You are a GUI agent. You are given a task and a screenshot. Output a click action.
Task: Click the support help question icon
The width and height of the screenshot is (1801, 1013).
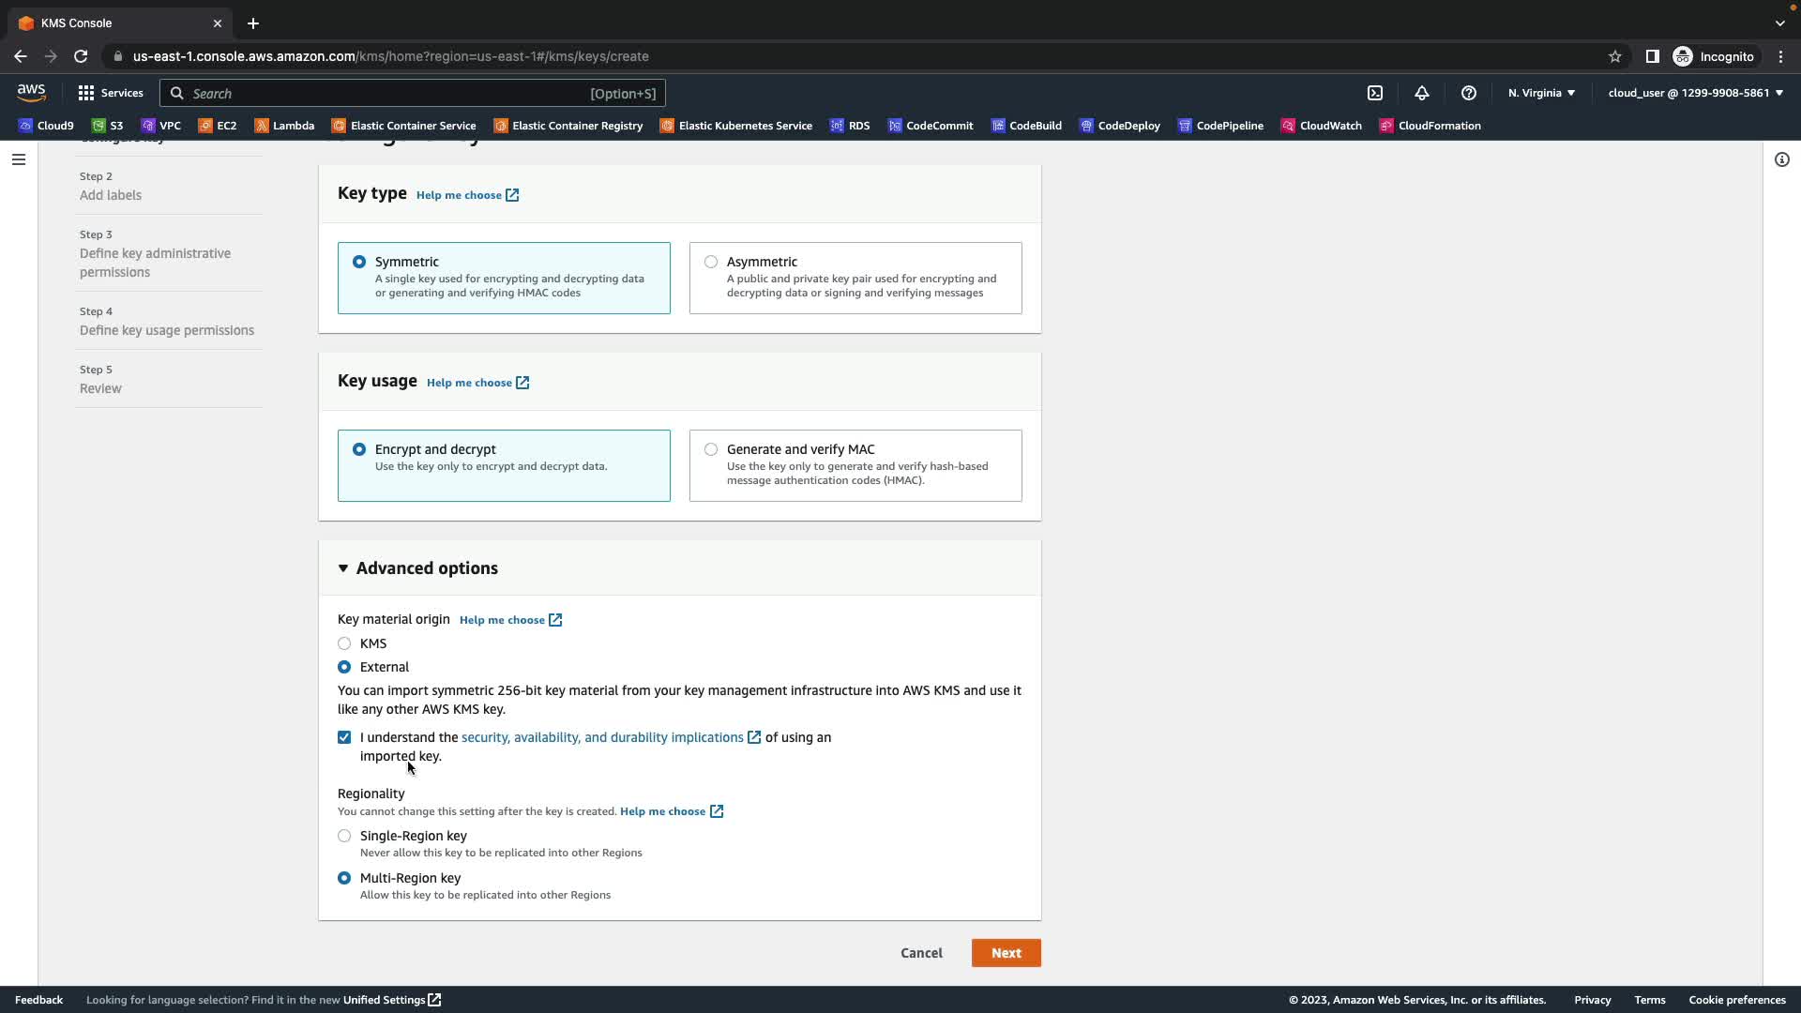click(1469, 93)
